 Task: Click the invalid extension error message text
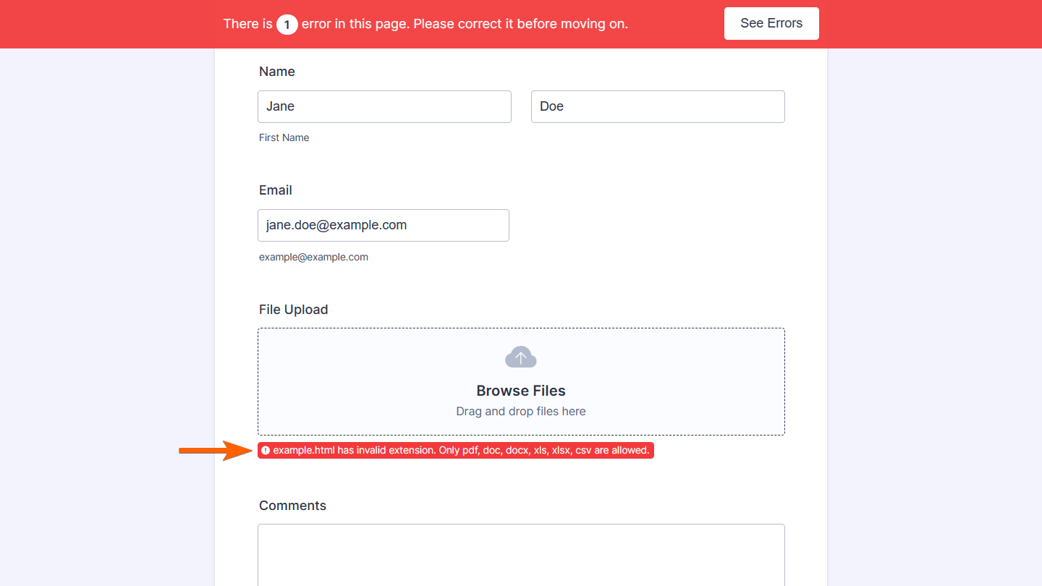(461, 451)
